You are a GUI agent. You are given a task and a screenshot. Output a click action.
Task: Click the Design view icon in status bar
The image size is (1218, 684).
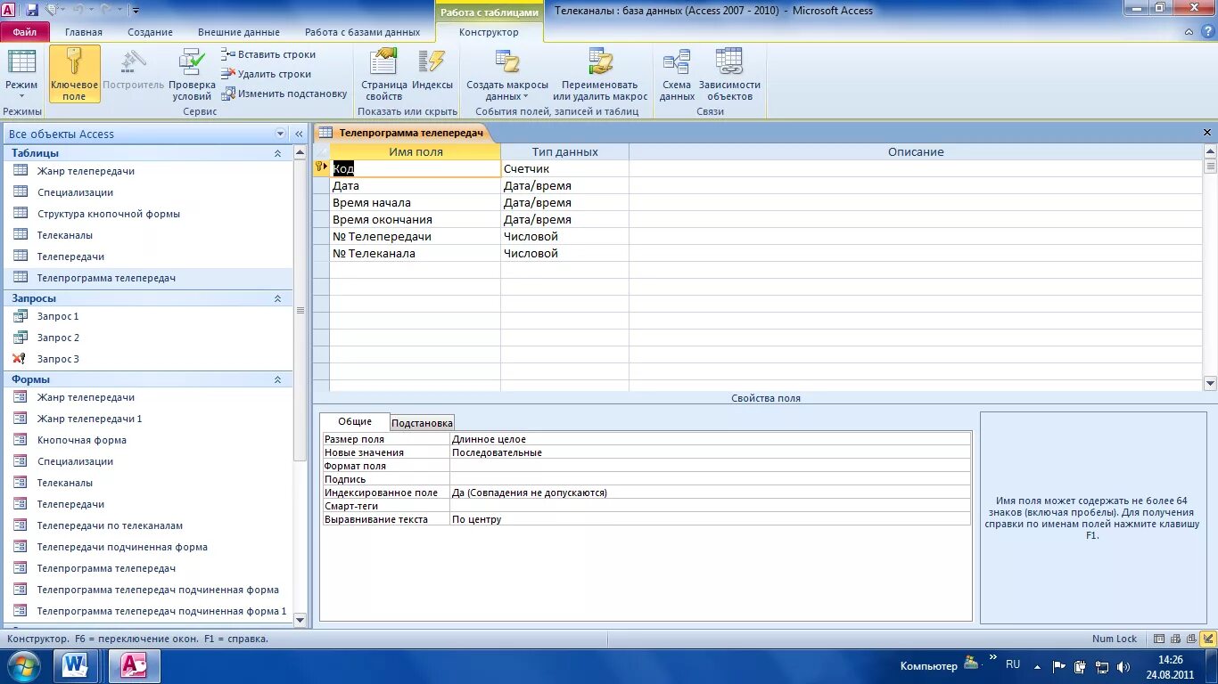1207,639
